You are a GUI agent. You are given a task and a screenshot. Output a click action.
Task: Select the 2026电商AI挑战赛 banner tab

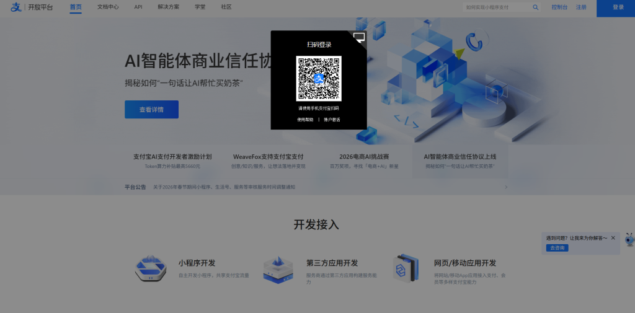tap(364, 161)
